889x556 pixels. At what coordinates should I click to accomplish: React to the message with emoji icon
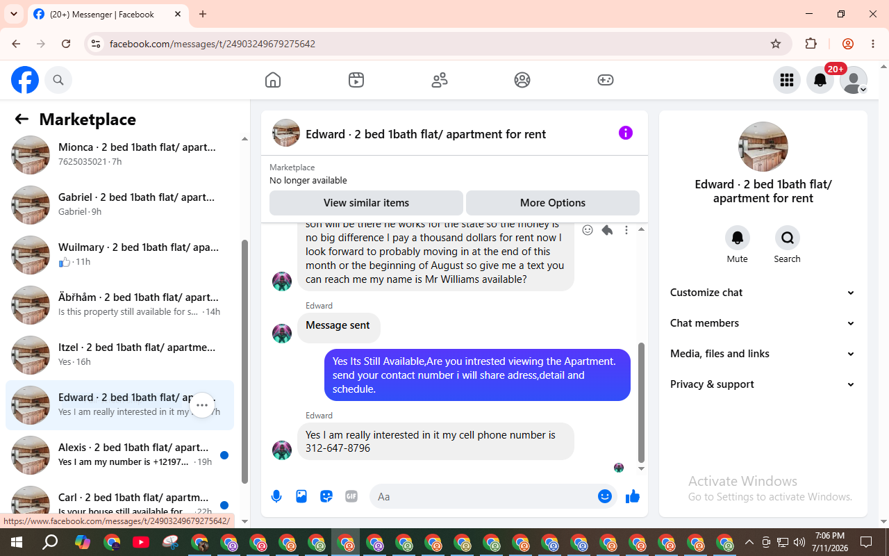coord(588,230)
